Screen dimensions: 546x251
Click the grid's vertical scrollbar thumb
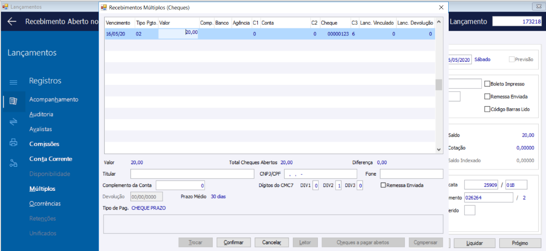(439, 84)
